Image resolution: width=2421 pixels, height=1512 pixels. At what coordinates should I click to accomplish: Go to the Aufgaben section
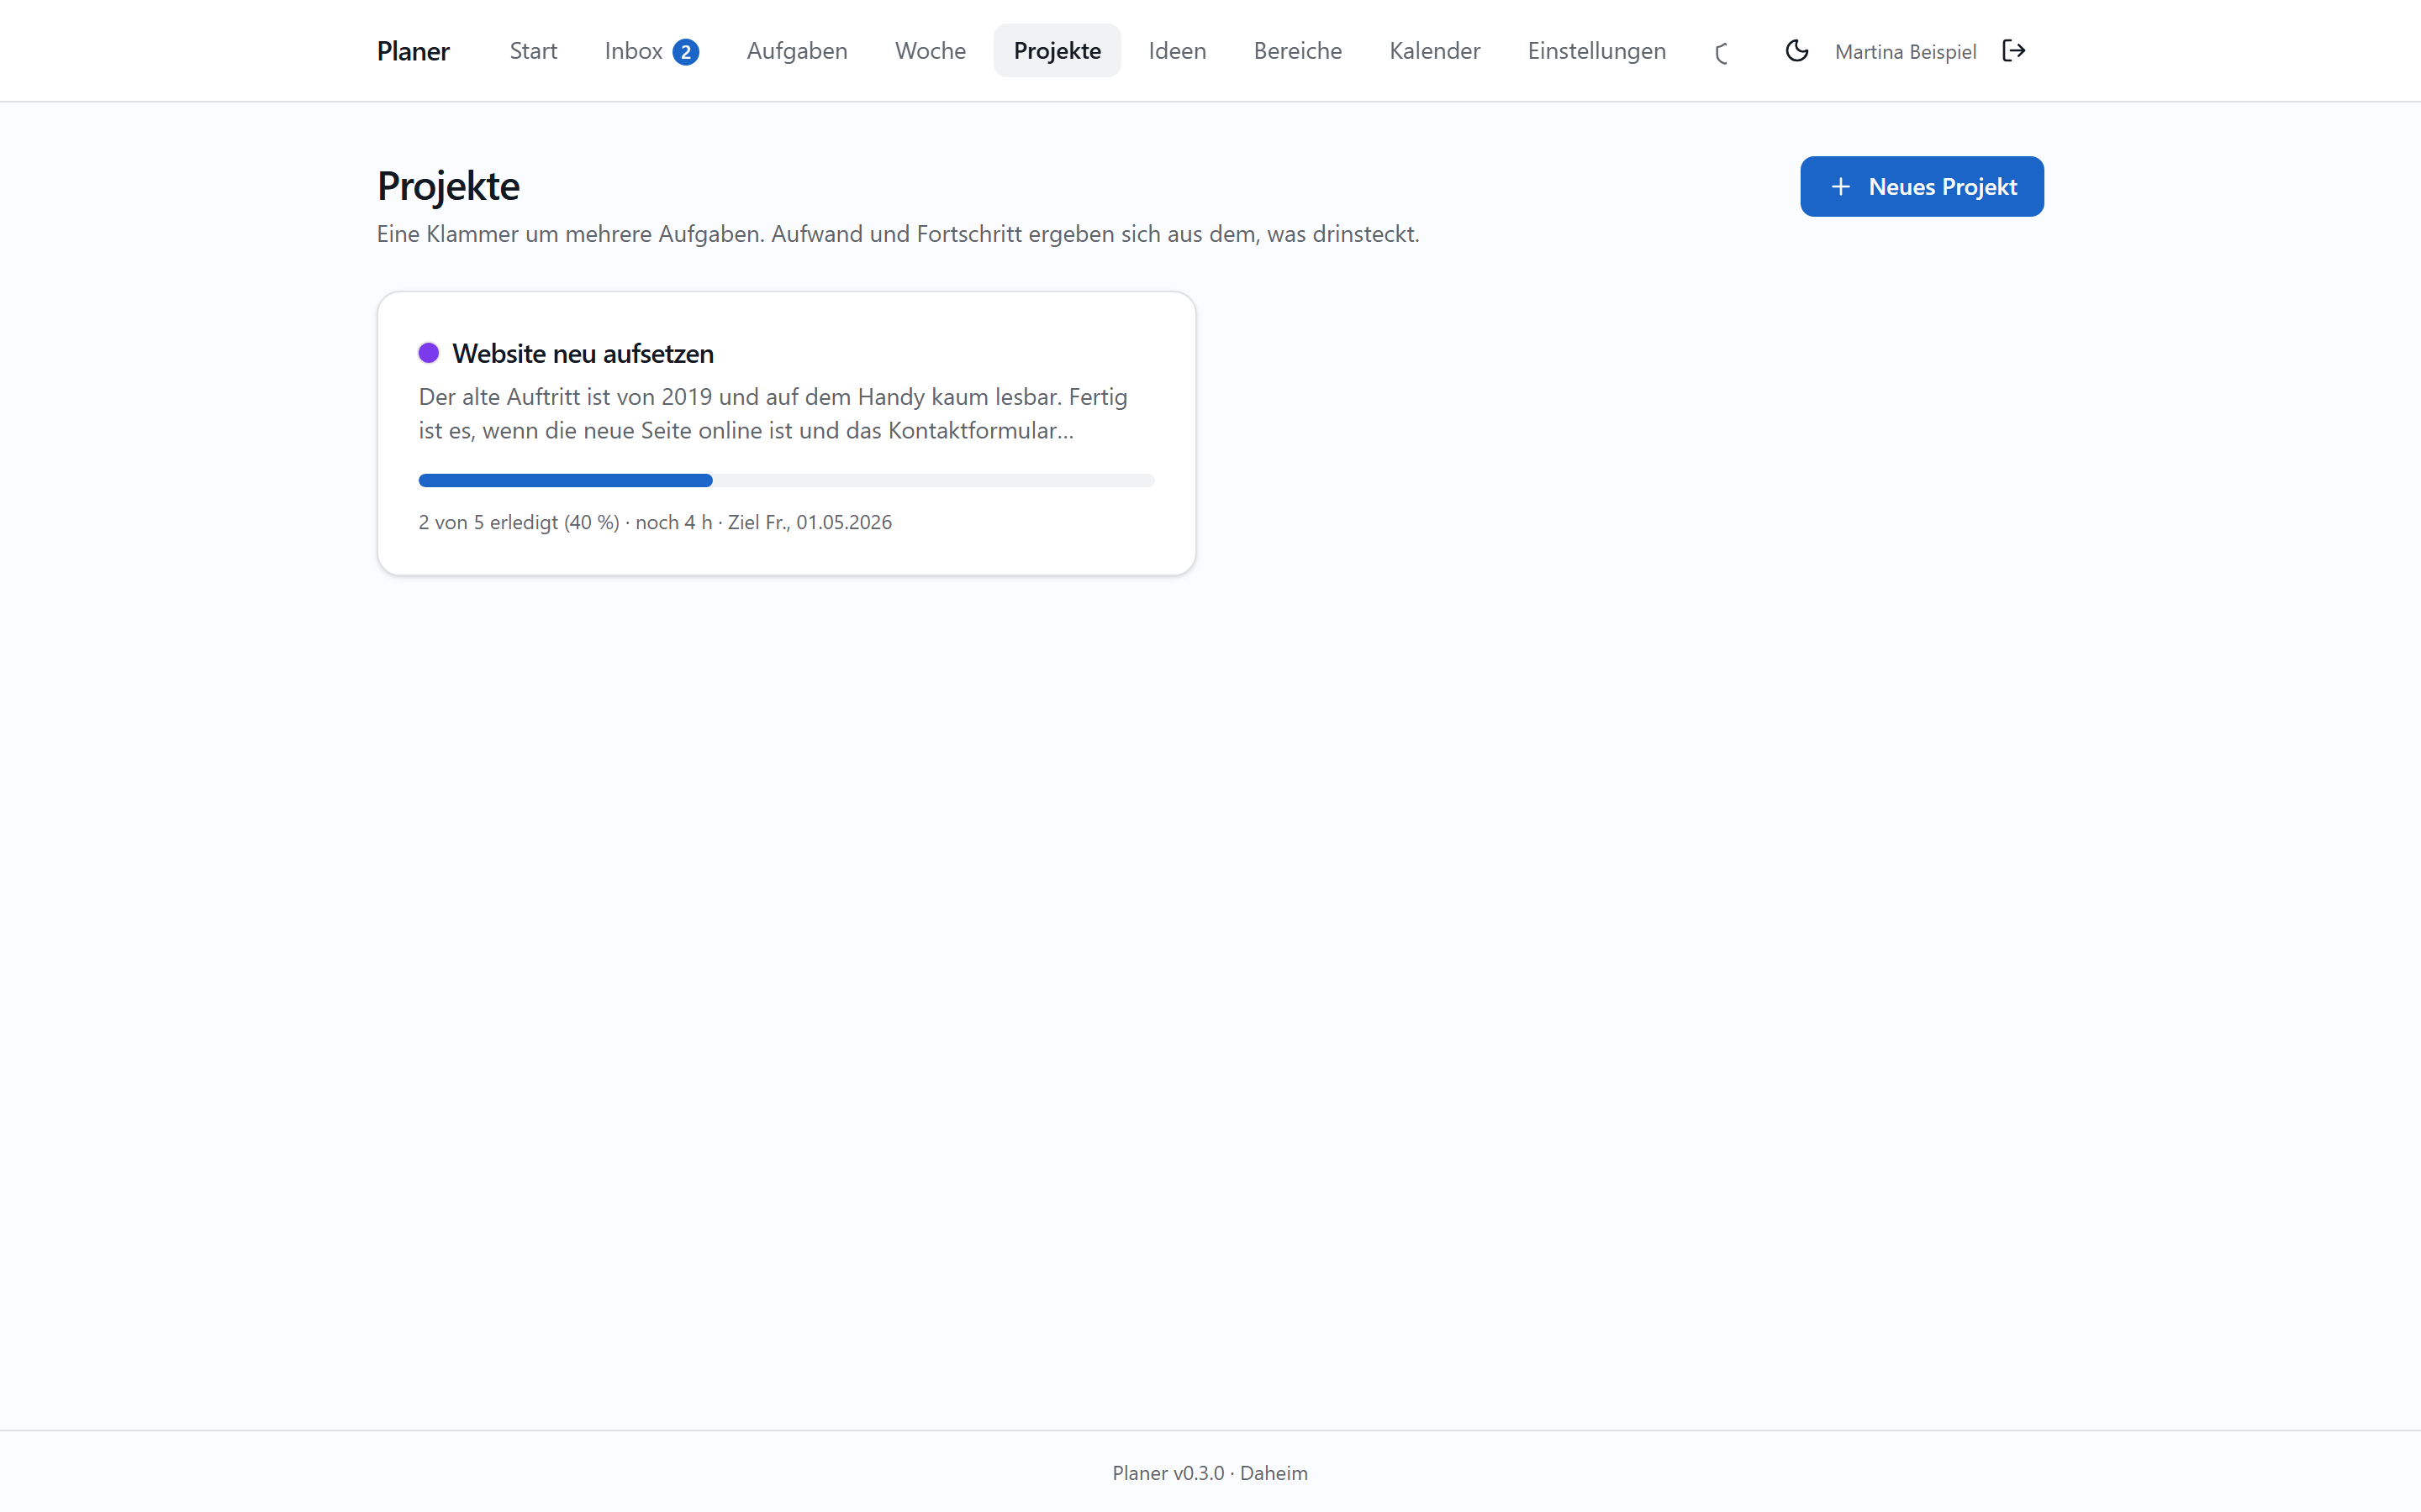(796, 51)
